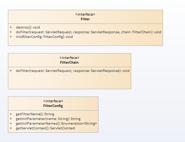Click plus marker beside getServletContext()
Screen dimensions: 185x142
coord(11,128)
